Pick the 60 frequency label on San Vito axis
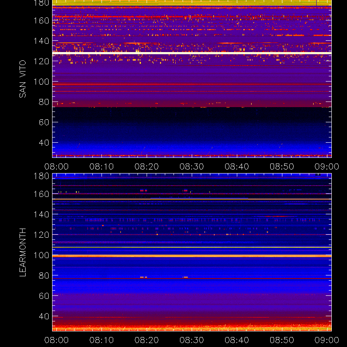 click(44, 122)
